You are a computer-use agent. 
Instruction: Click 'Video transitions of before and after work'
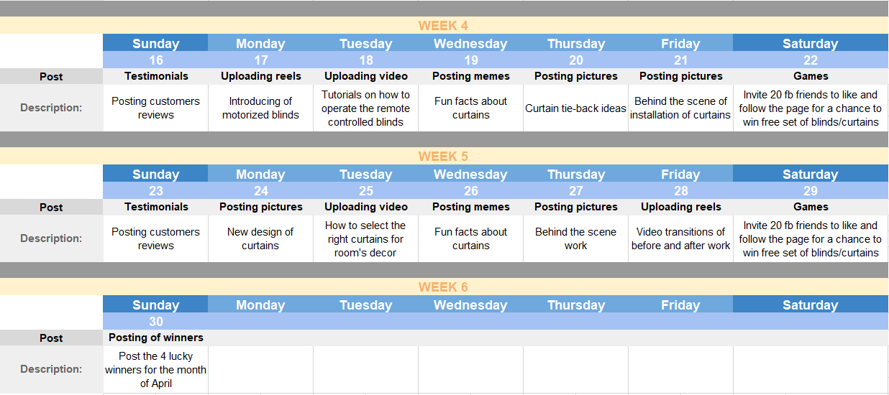tap(680, 239)
